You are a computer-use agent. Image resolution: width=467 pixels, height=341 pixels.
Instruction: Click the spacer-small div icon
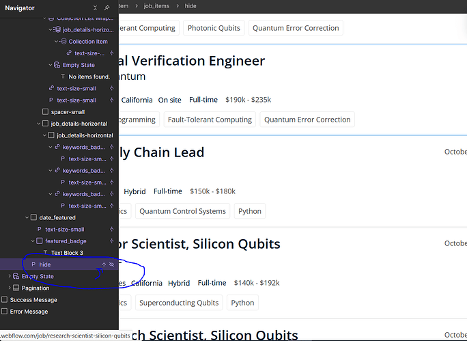click(x=45, y=112)
